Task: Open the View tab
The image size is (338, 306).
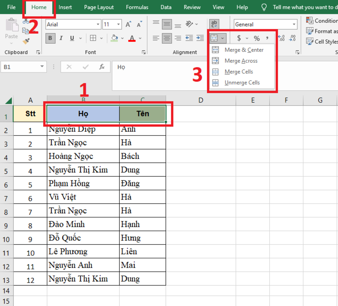Action: pos(218,7)
